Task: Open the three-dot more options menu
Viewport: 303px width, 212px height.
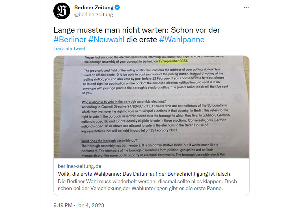Action: coord(246,7)
